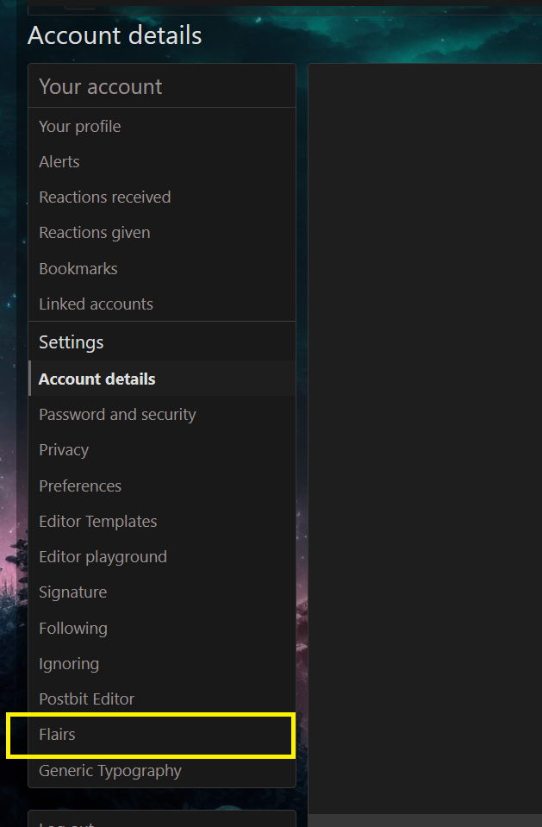This screenshot has height=827, width=542.
Task: Open Editor playground link
Action: click(162, 556)
